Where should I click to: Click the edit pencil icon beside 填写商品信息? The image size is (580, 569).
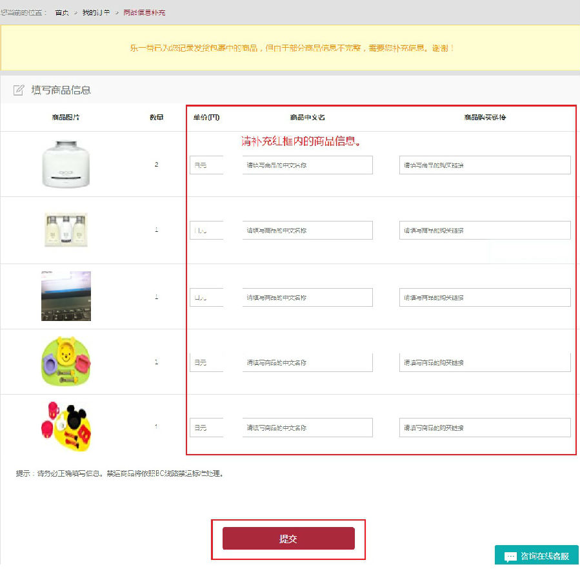click(19, 90)
